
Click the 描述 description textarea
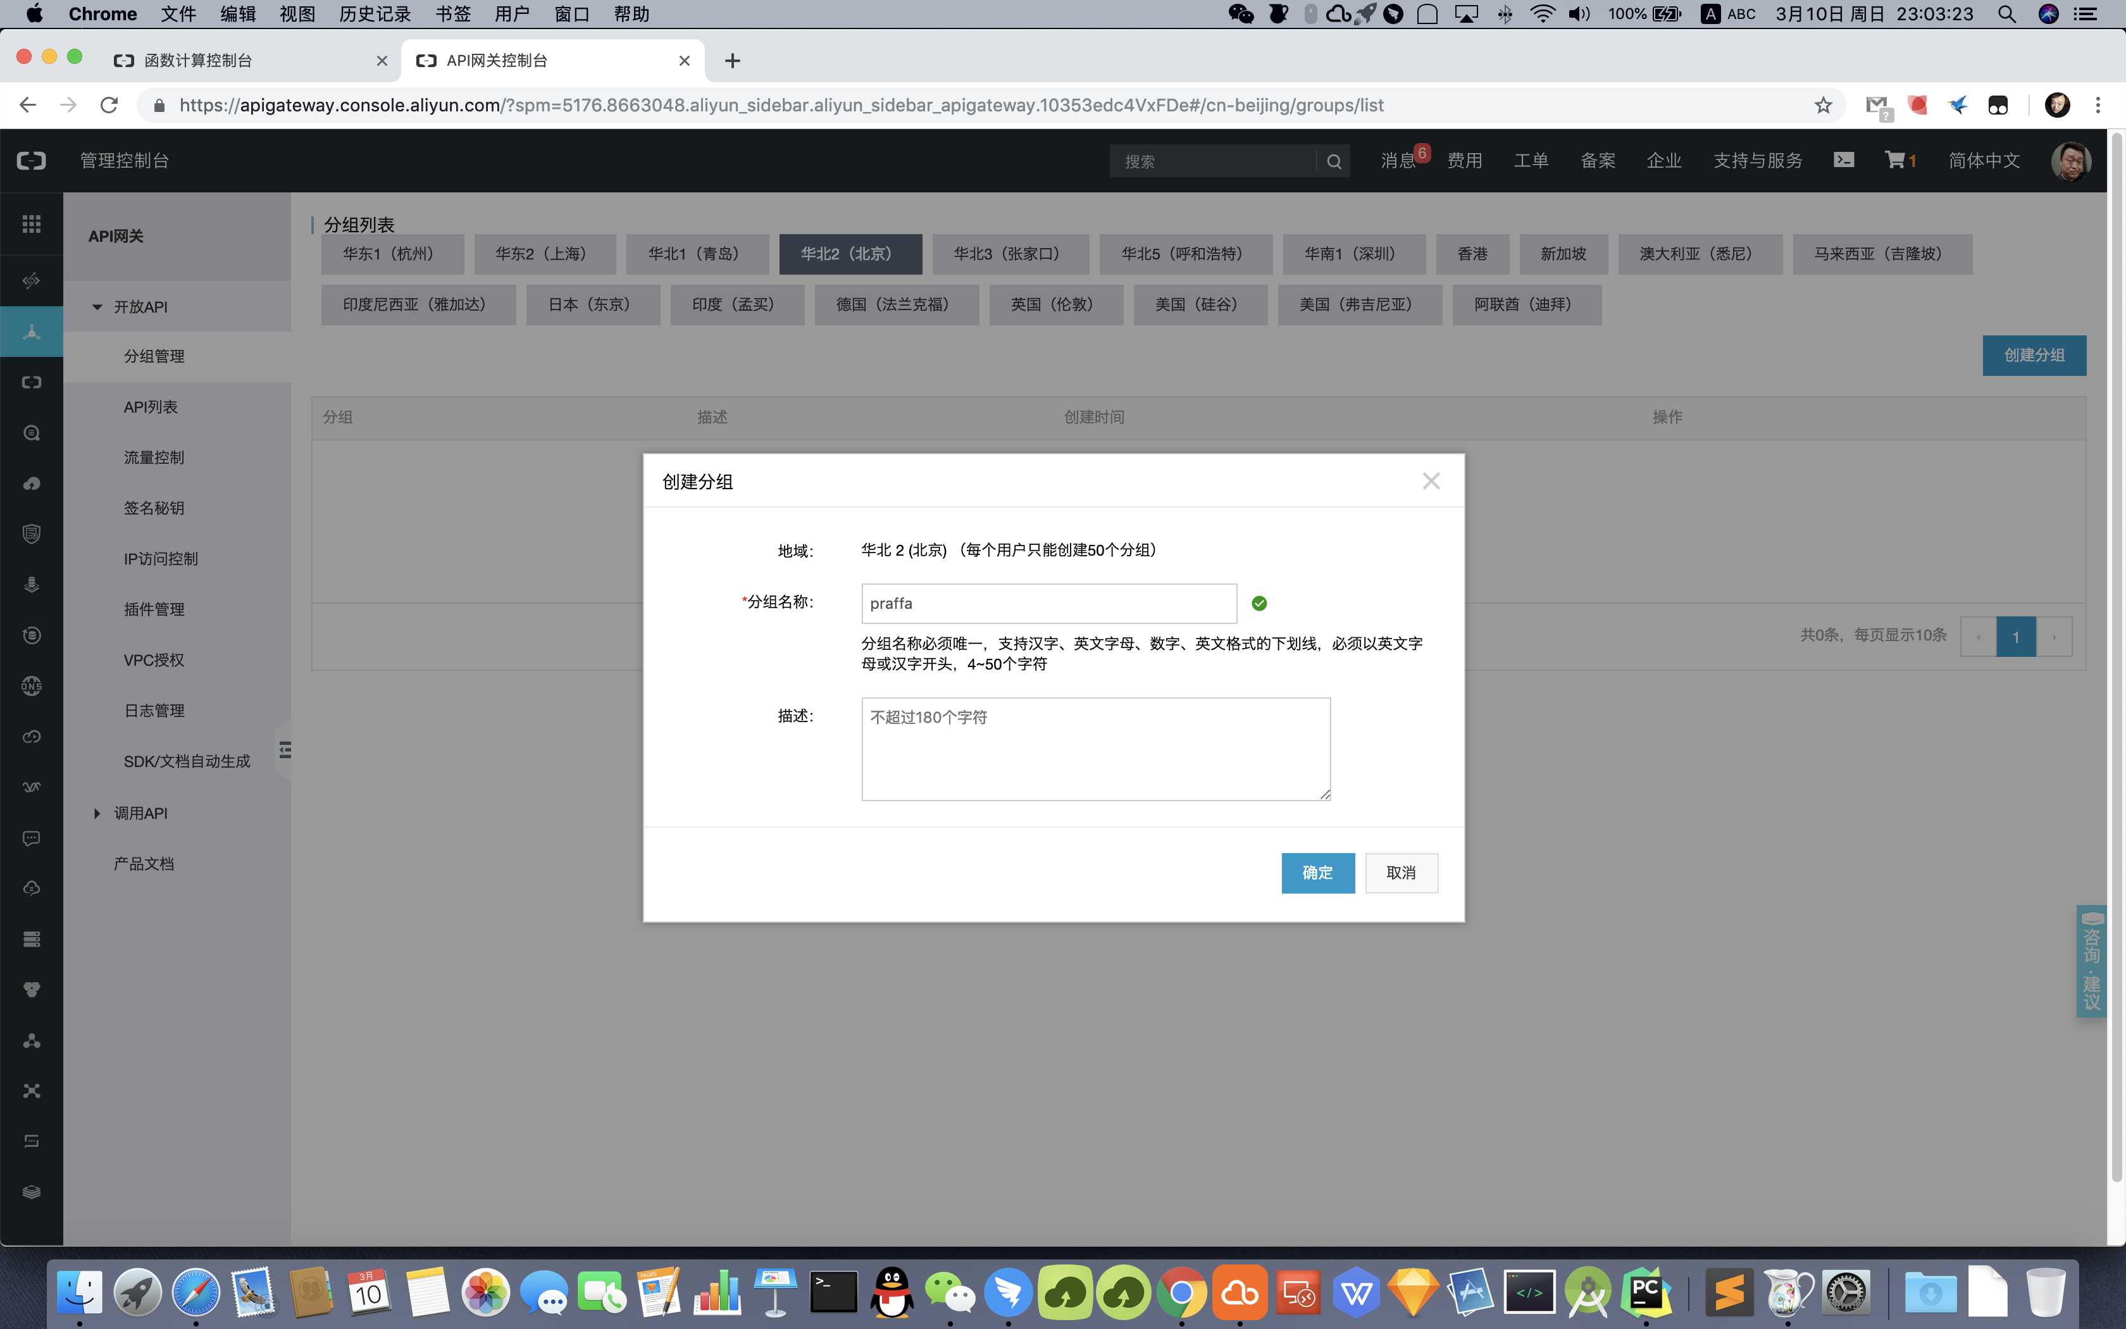tap(1095, 749)
